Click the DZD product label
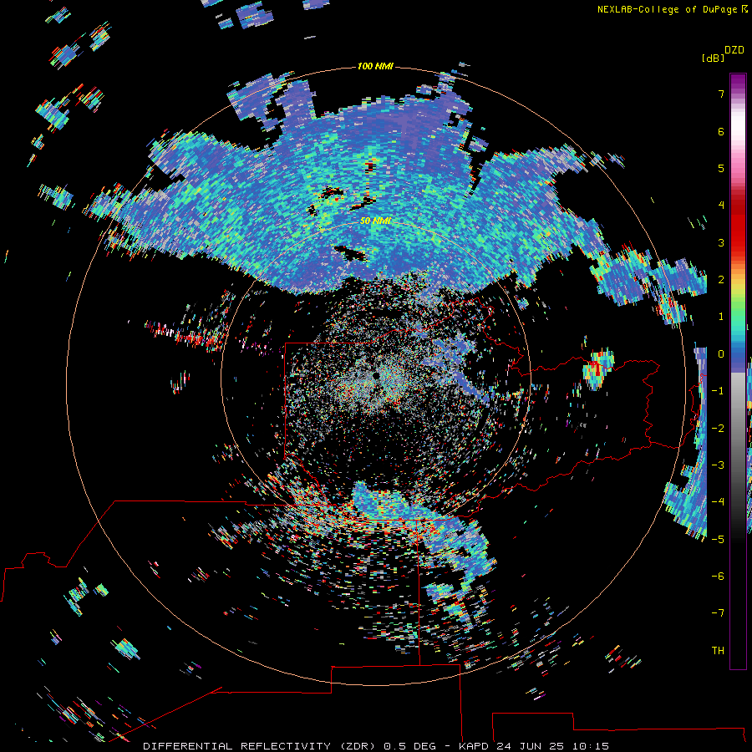Viewport: 752px width, 752px height. 734,50
